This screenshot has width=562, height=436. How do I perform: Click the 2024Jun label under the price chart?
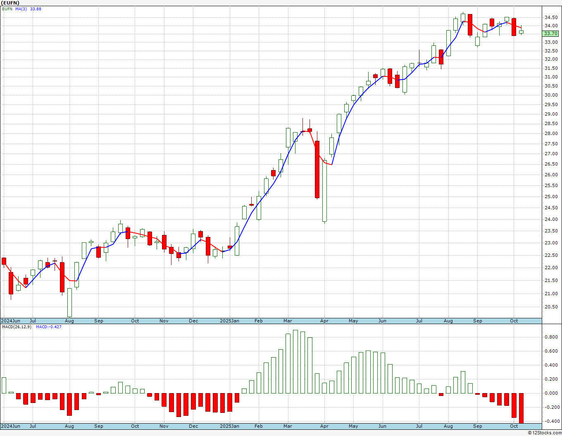point(11,321)
